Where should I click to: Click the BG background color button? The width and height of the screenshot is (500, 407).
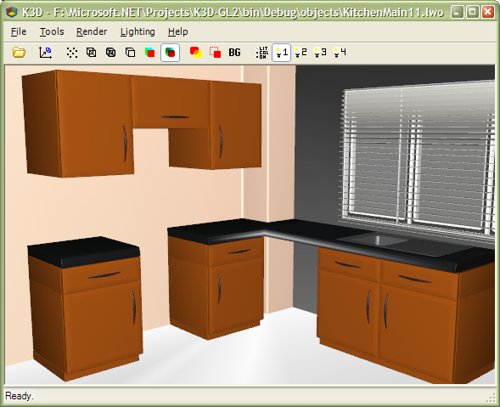[234, 53]
